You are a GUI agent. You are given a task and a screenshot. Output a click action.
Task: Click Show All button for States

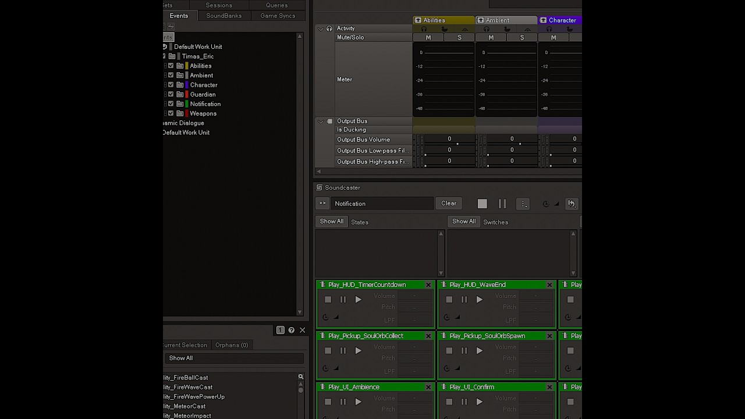[332, 222]
